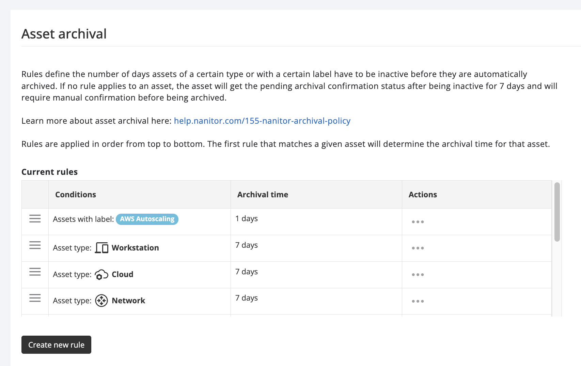Select the reorder handle for Cloud rule
581x366 pixels.
coord(35,272)
